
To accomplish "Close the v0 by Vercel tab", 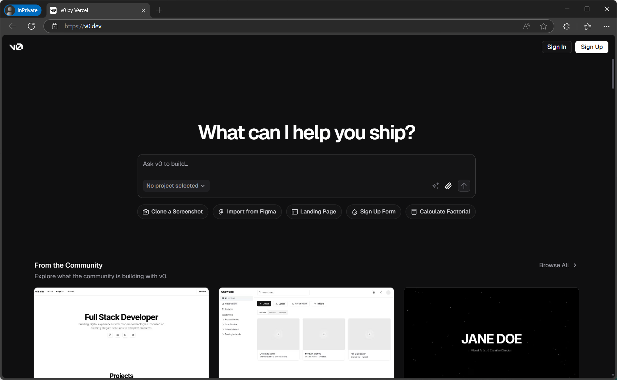I will point(143,10).
